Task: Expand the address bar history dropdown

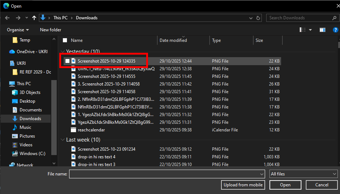Action: (251, 18)
